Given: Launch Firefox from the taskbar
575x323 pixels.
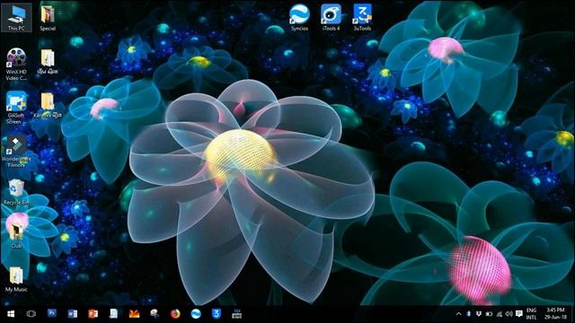Looking at the screenshot, I should click(x=175, y=314).
